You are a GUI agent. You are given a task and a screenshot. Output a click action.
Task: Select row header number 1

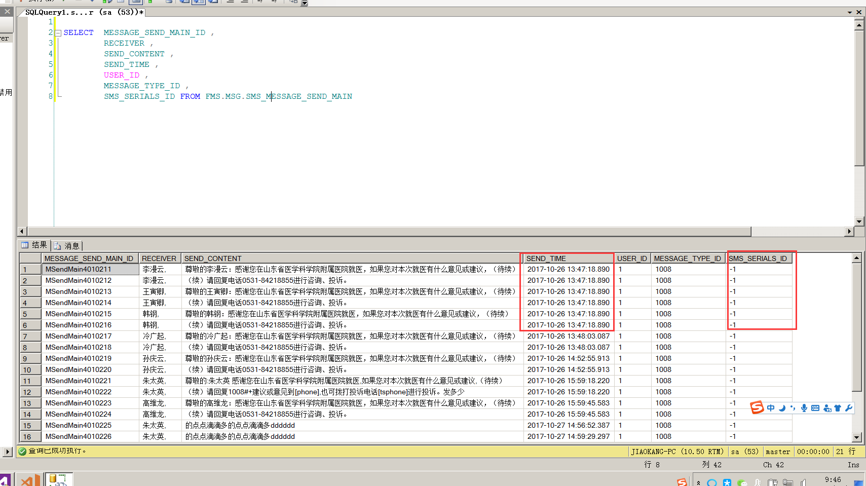pyautogui.click(x=30, y=270)
